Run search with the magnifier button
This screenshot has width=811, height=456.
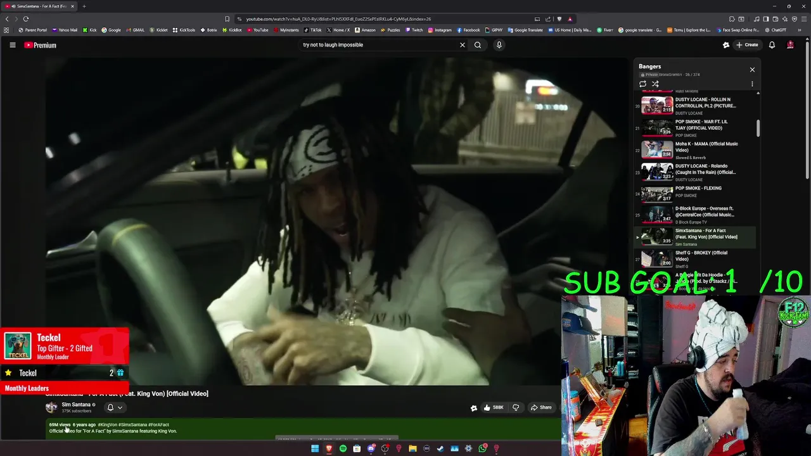coord(478,45)
